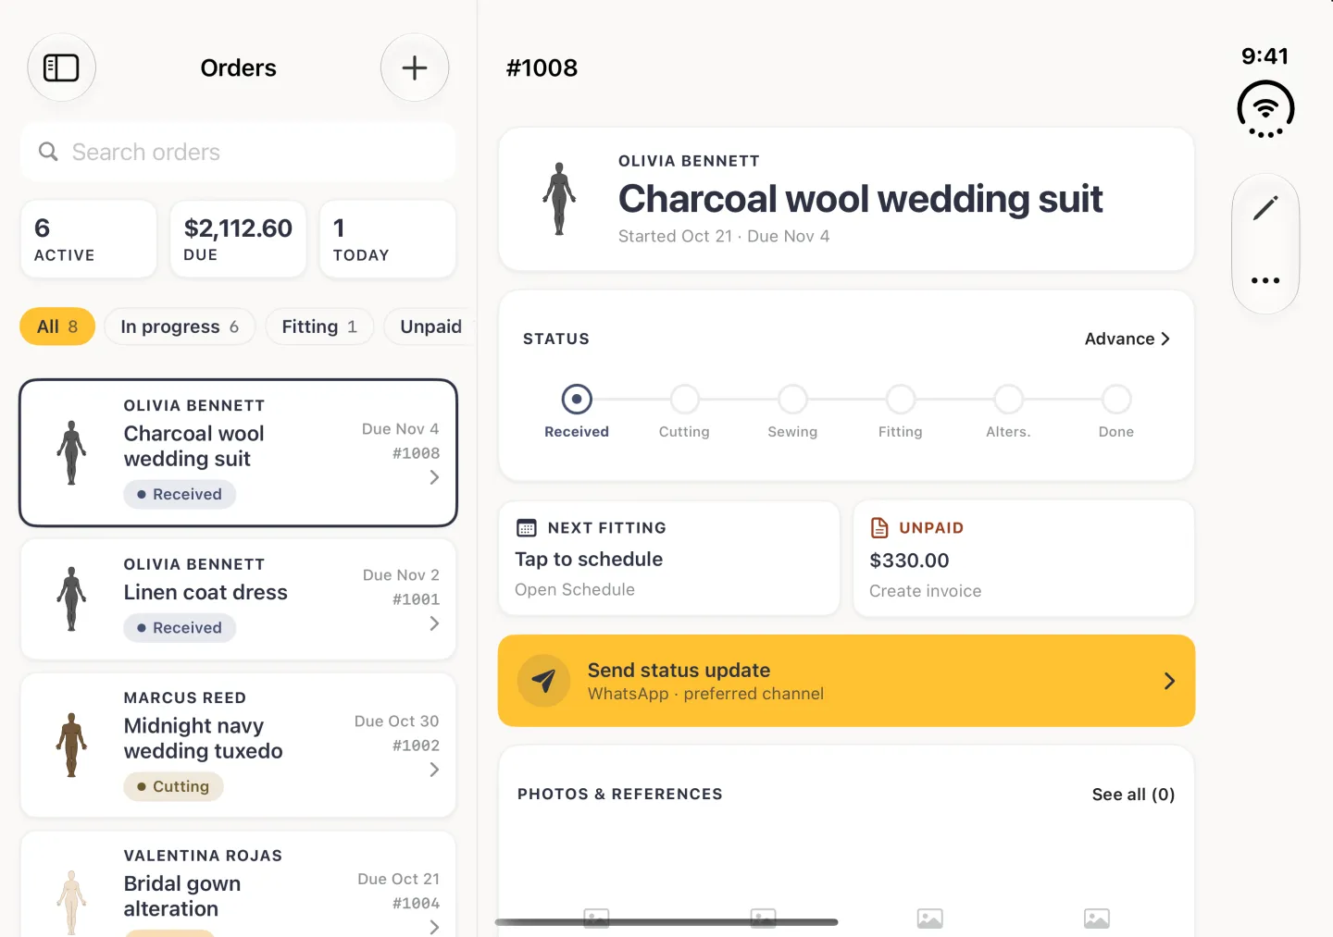
Task: Click mannequin icon on Linen coat dress
Action: [71, 598]
